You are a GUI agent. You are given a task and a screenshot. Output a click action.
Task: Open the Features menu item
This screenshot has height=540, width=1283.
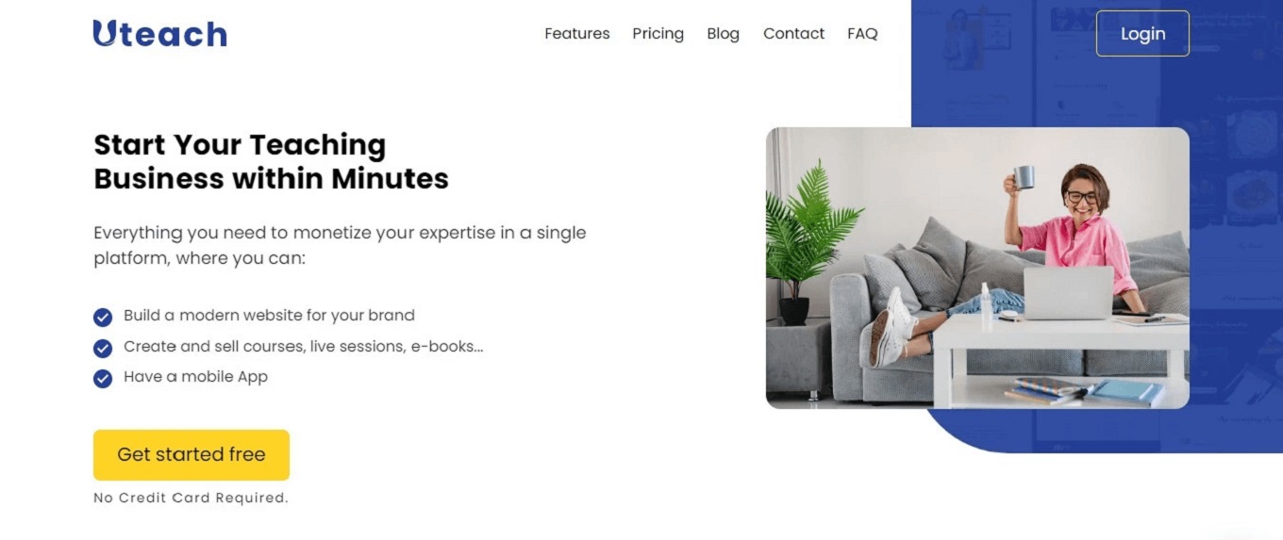(577, 34)
